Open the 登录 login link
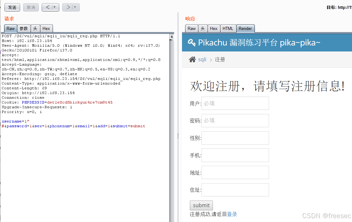The image size is (352, 222). [x=232, y=214]
